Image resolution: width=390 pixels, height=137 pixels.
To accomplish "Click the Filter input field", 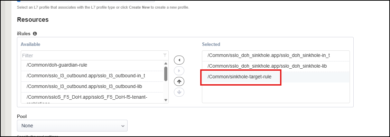I will point(92,55).
